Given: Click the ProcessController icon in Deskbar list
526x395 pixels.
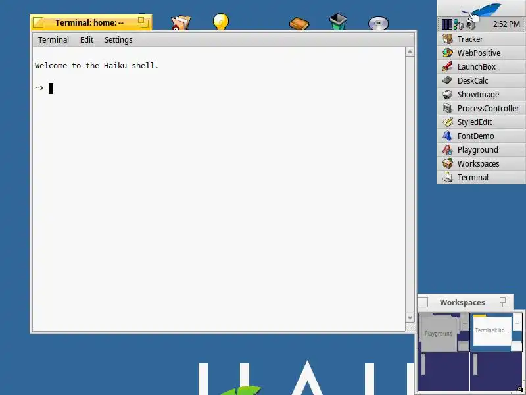Looking at the screenshot, I should [x=448, y=108].
